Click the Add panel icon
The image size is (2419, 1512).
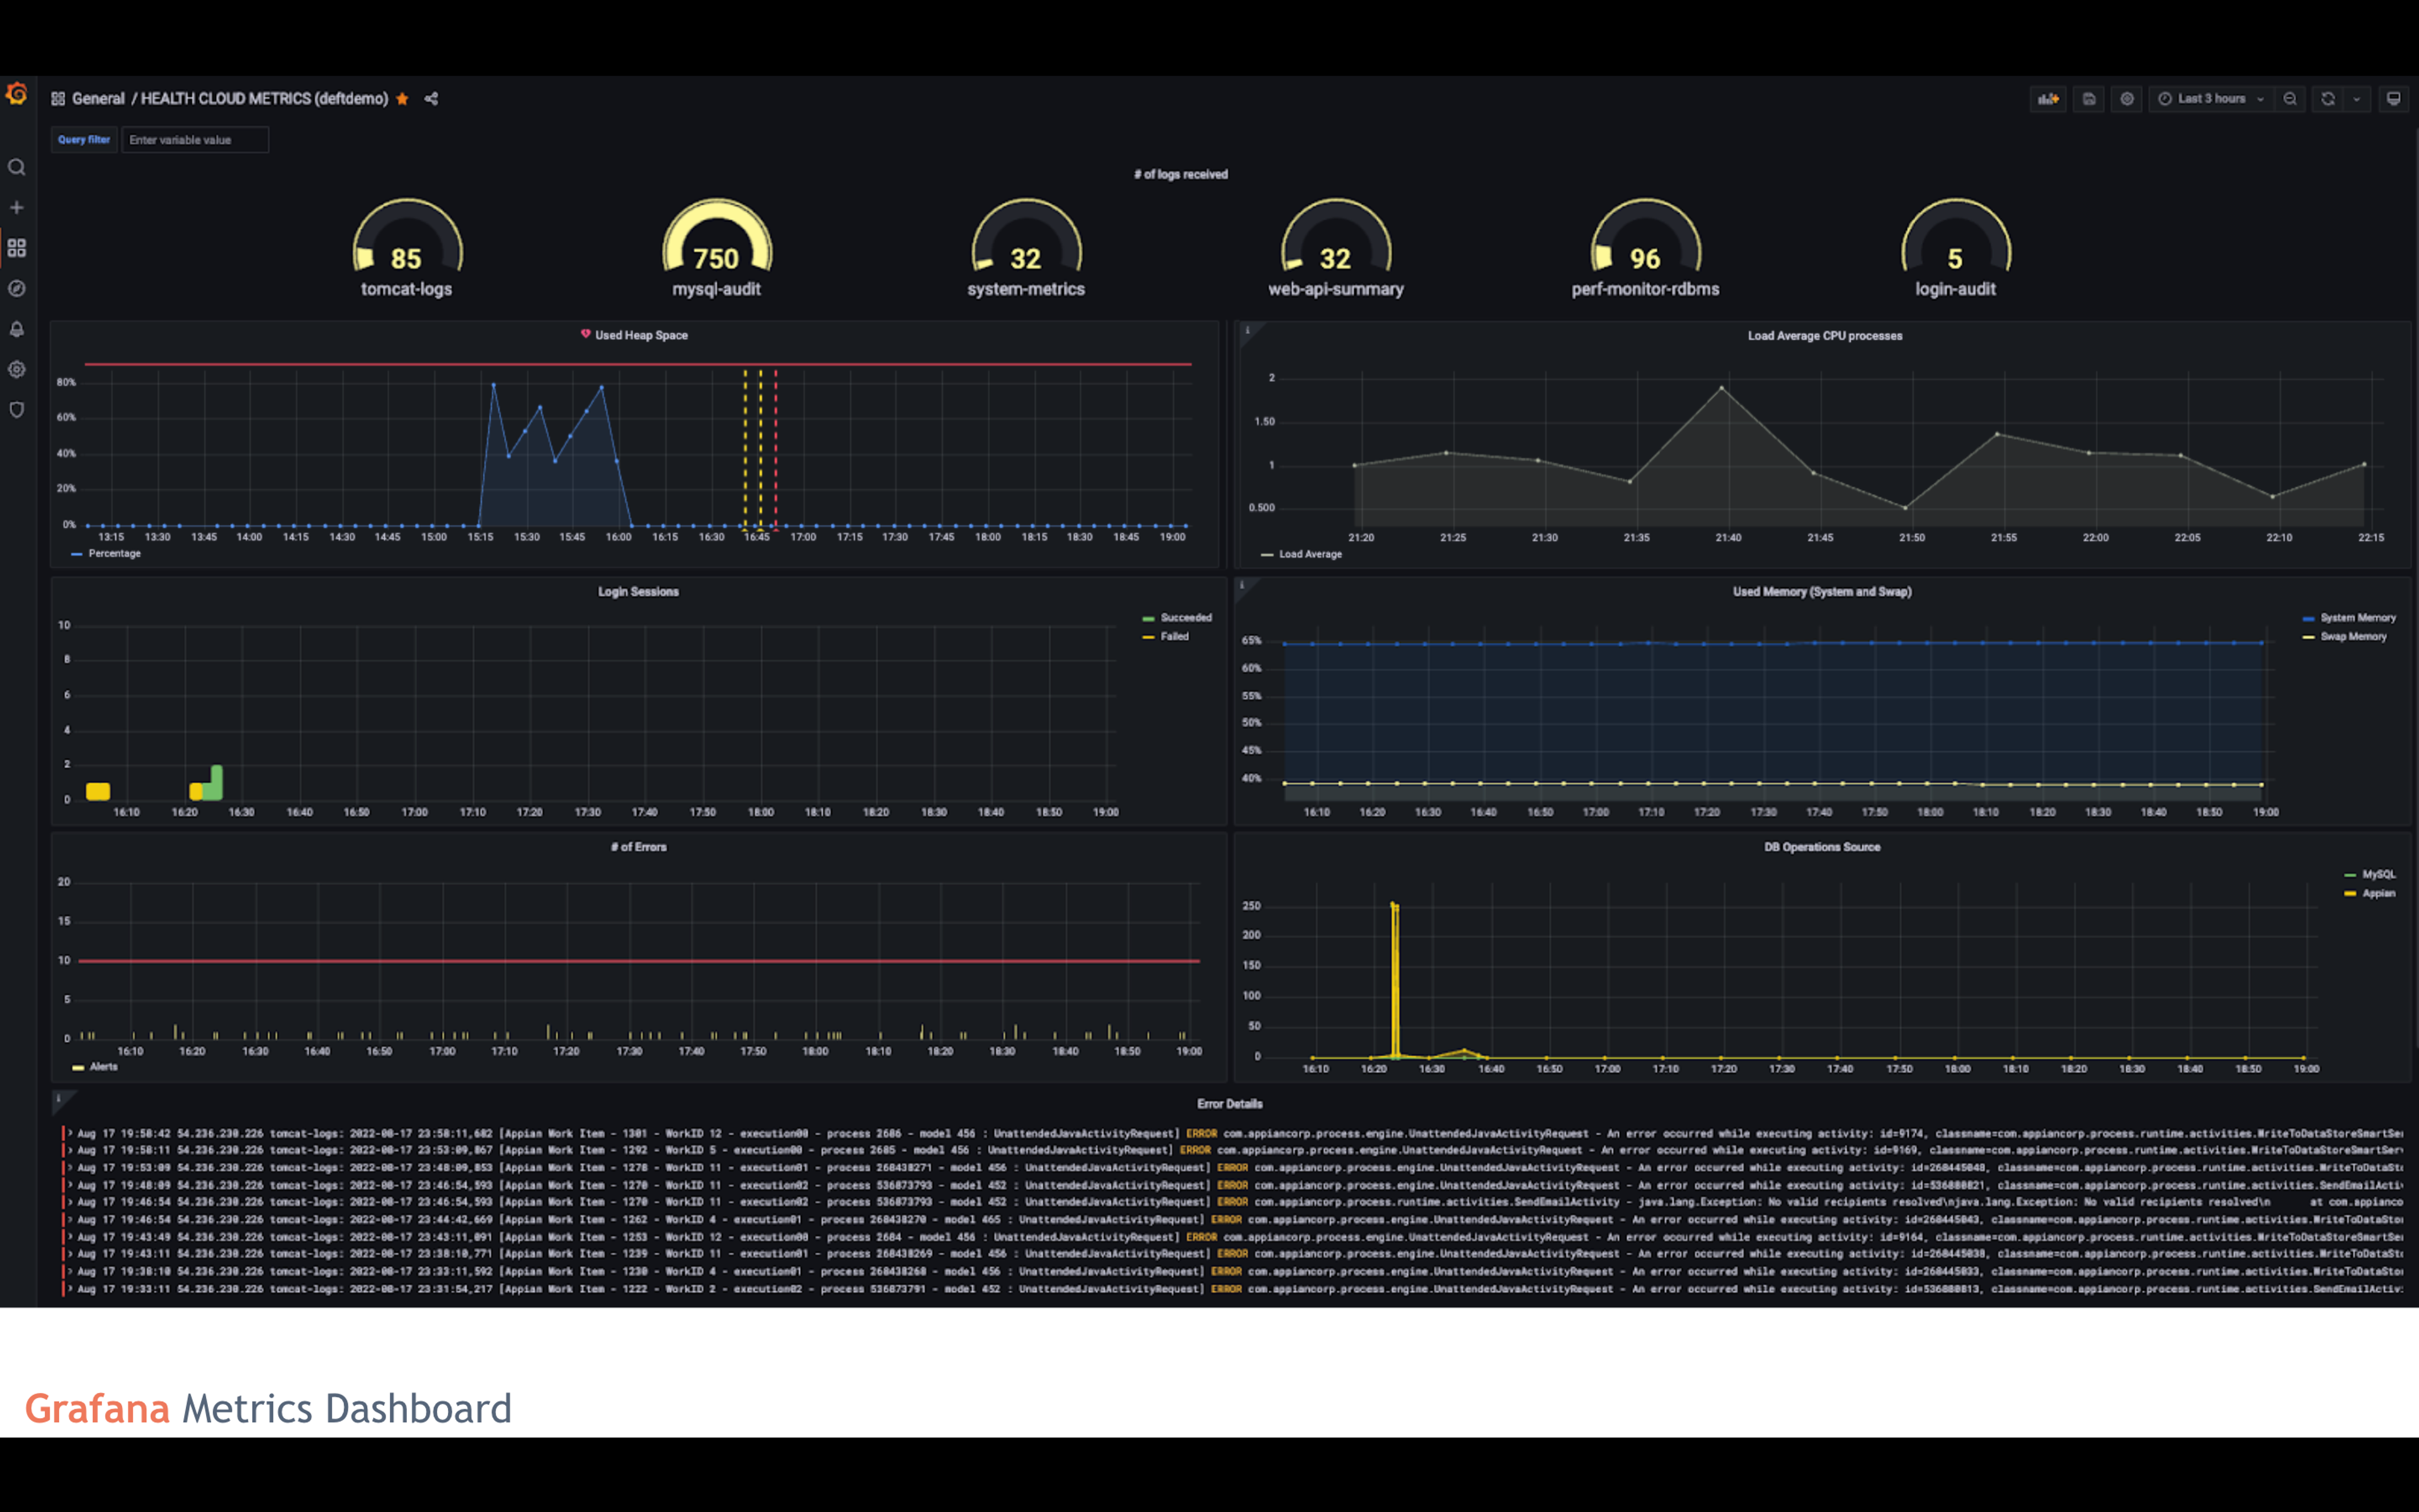[x=2048, y=99]
